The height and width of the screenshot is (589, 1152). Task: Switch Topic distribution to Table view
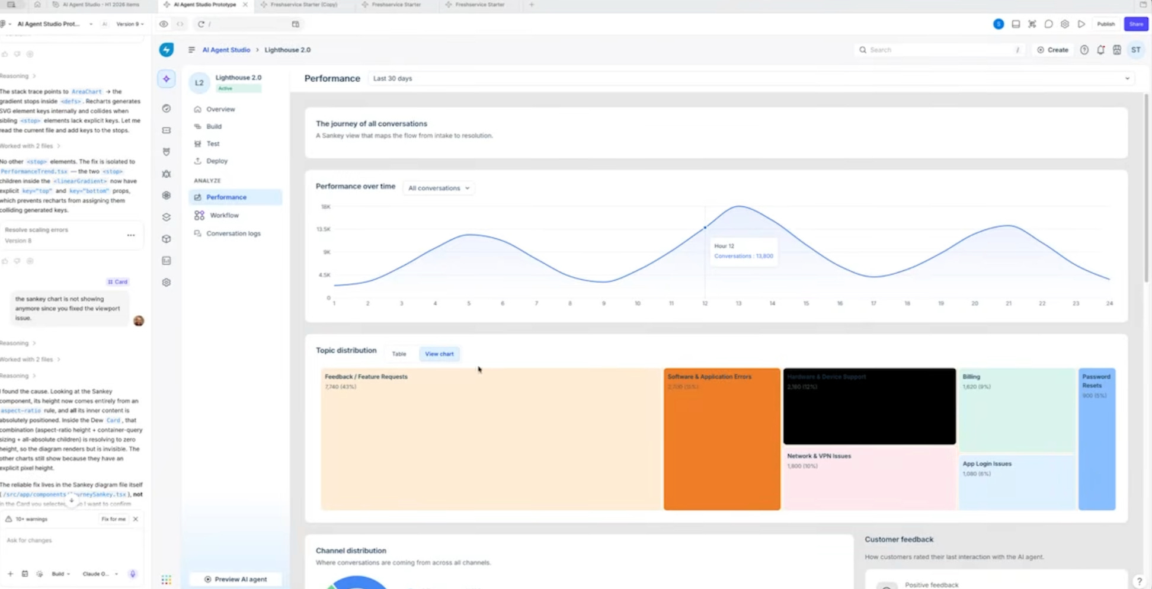click(399, 354)
